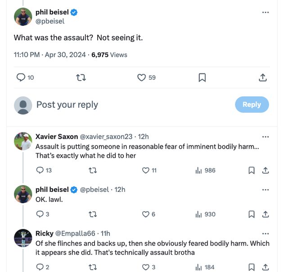Repost Ricky's reply
This screenshot has width=288, height=272.
[93, 267]
